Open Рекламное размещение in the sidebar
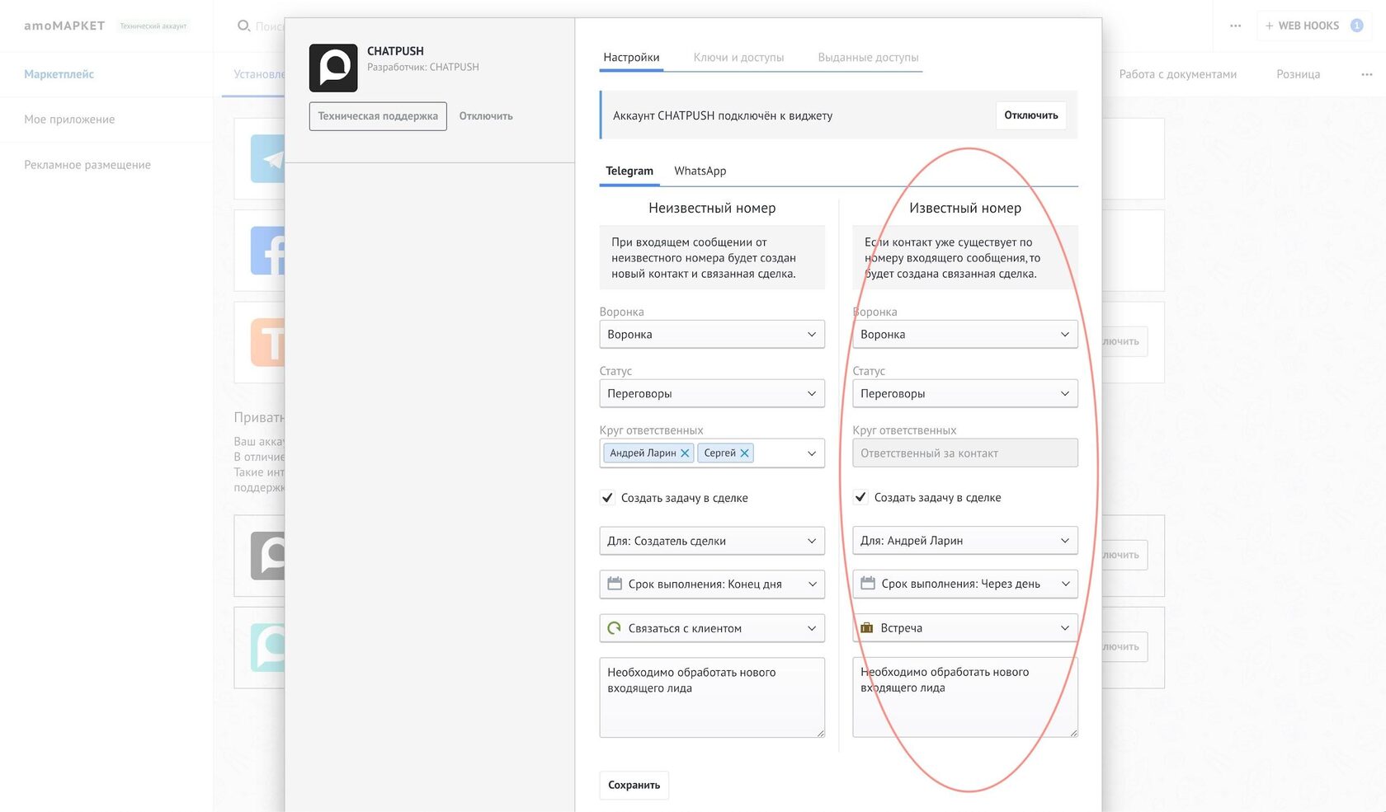The image size is (1386, 812). (87, 165)
